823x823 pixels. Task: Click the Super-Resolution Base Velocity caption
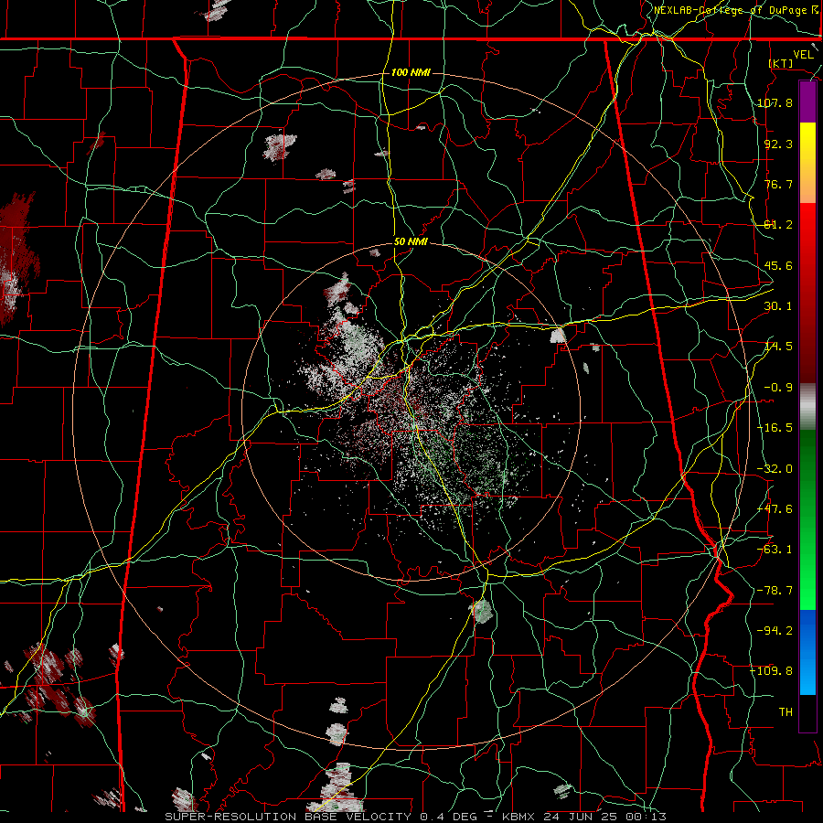416,817
